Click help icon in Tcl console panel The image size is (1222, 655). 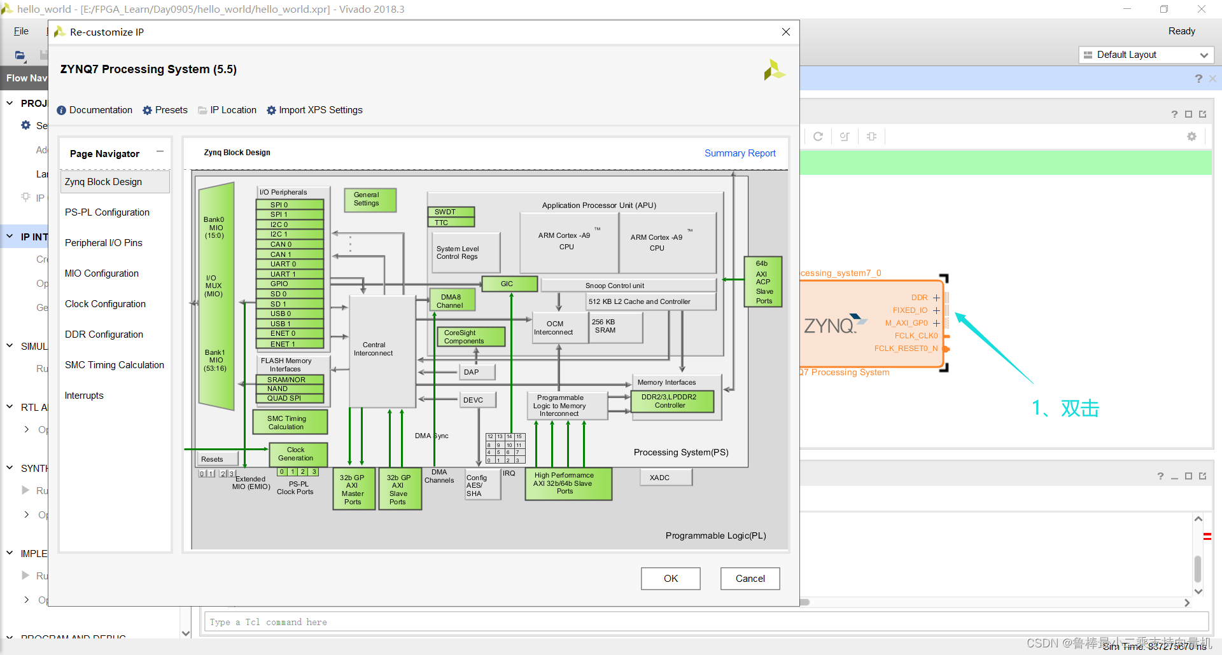pyautogui.click(x=1160, y=476)
